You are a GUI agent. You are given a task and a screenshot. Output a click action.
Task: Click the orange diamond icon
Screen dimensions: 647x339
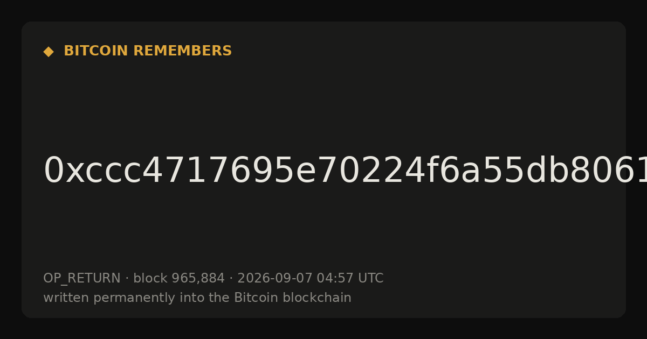[48, 52]
